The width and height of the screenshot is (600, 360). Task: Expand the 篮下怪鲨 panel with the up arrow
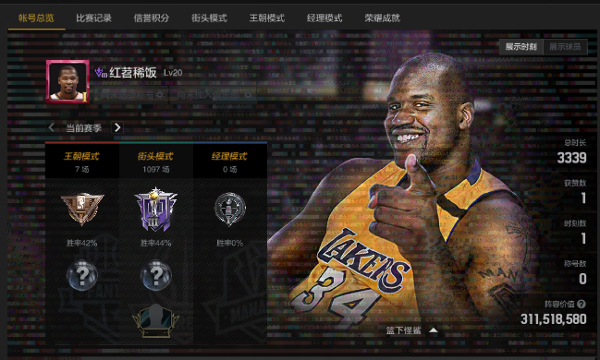(434, 330)
